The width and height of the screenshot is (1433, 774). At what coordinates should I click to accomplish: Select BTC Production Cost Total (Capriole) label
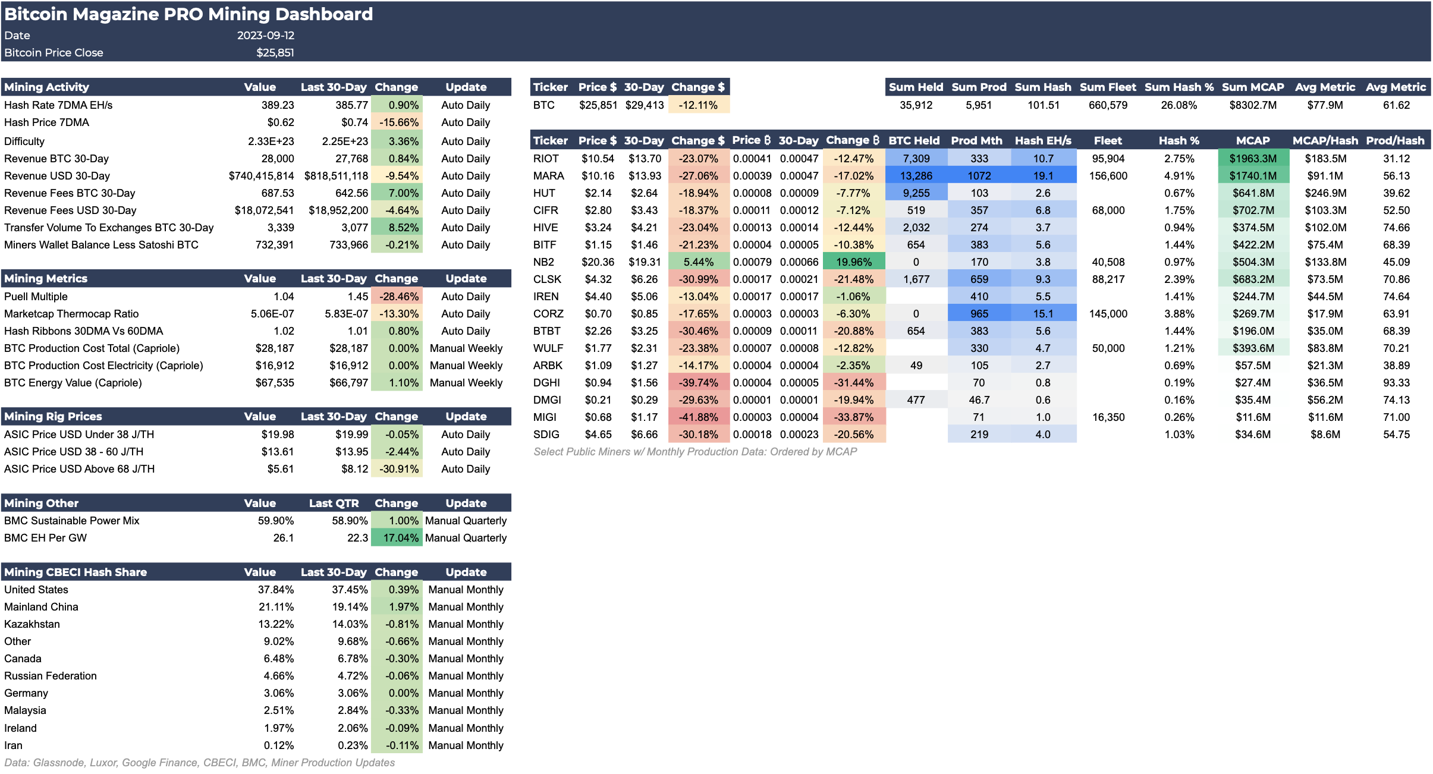point(92,348)
